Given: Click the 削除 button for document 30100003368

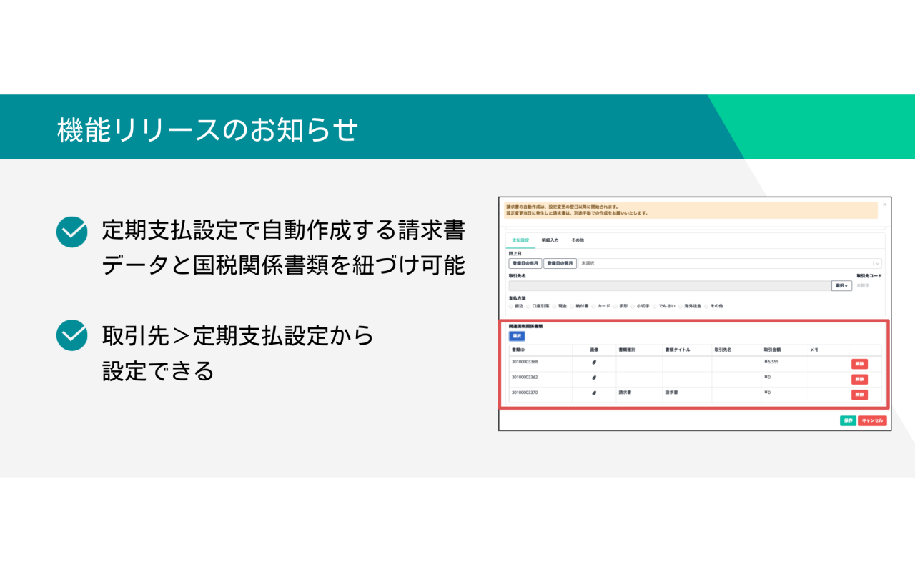Looking at the screenshot, I should click(859, 364).
